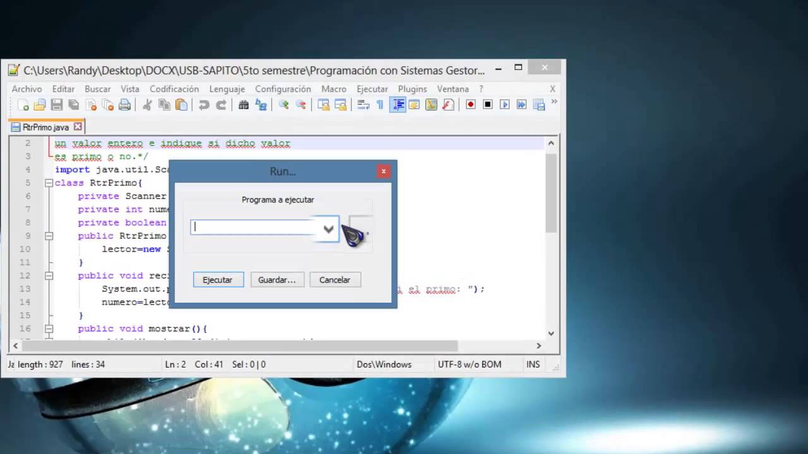This screenshot has width=808, height=454.
Task: Open the ? help menu
Action: tap(481, 89)
